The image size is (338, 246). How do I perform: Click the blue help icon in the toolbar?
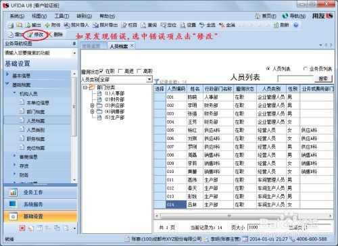(x=296, y=25)
